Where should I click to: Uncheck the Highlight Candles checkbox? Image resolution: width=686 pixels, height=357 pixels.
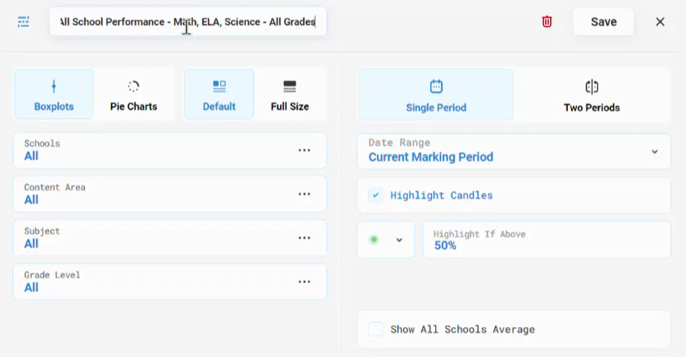pyautogui.click(x=375, y=195)
